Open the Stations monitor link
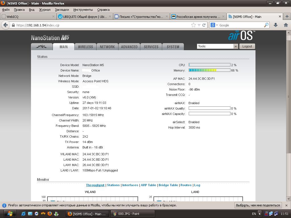This screenshot has height=218, width=291. (x=113, y=185)
